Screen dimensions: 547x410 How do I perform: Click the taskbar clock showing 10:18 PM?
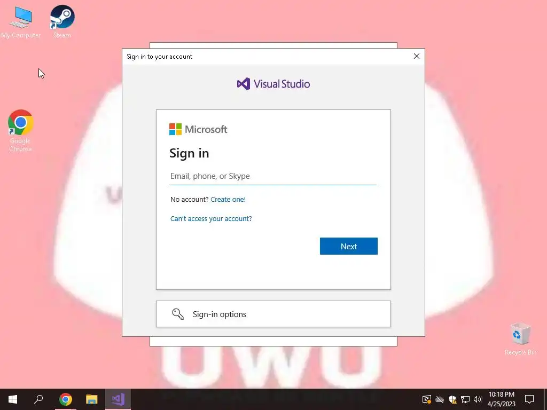(x=501, y=399)
